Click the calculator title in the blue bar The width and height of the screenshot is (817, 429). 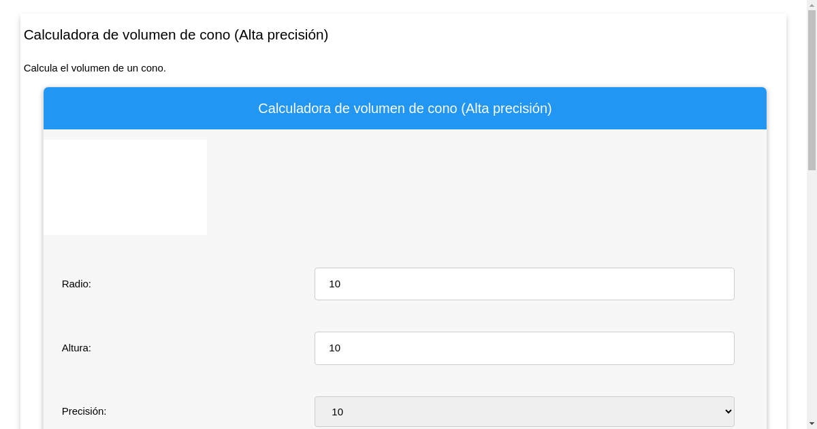click(x=405, y=108)
